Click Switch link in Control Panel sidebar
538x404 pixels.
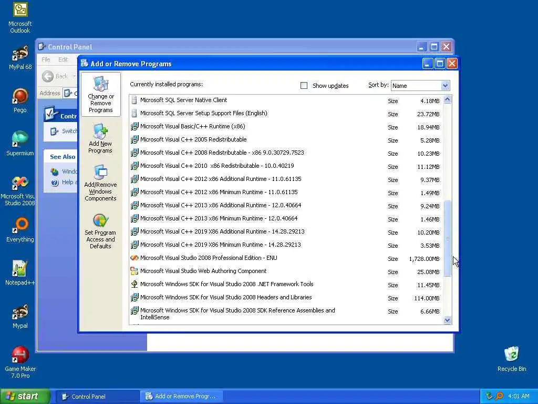click(x=69, y=131)
